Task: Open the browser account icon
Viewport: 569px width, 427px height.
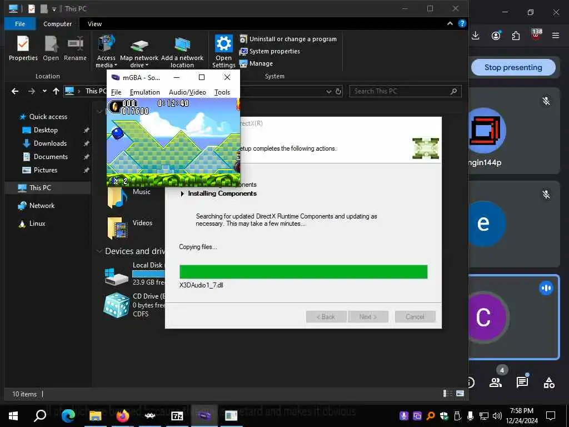Action: coord(496,35)
